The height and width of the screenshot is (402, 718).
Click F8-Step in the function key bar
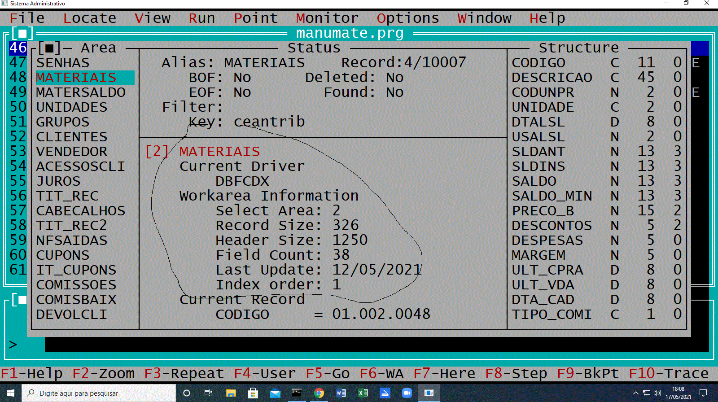pos(516,373)
